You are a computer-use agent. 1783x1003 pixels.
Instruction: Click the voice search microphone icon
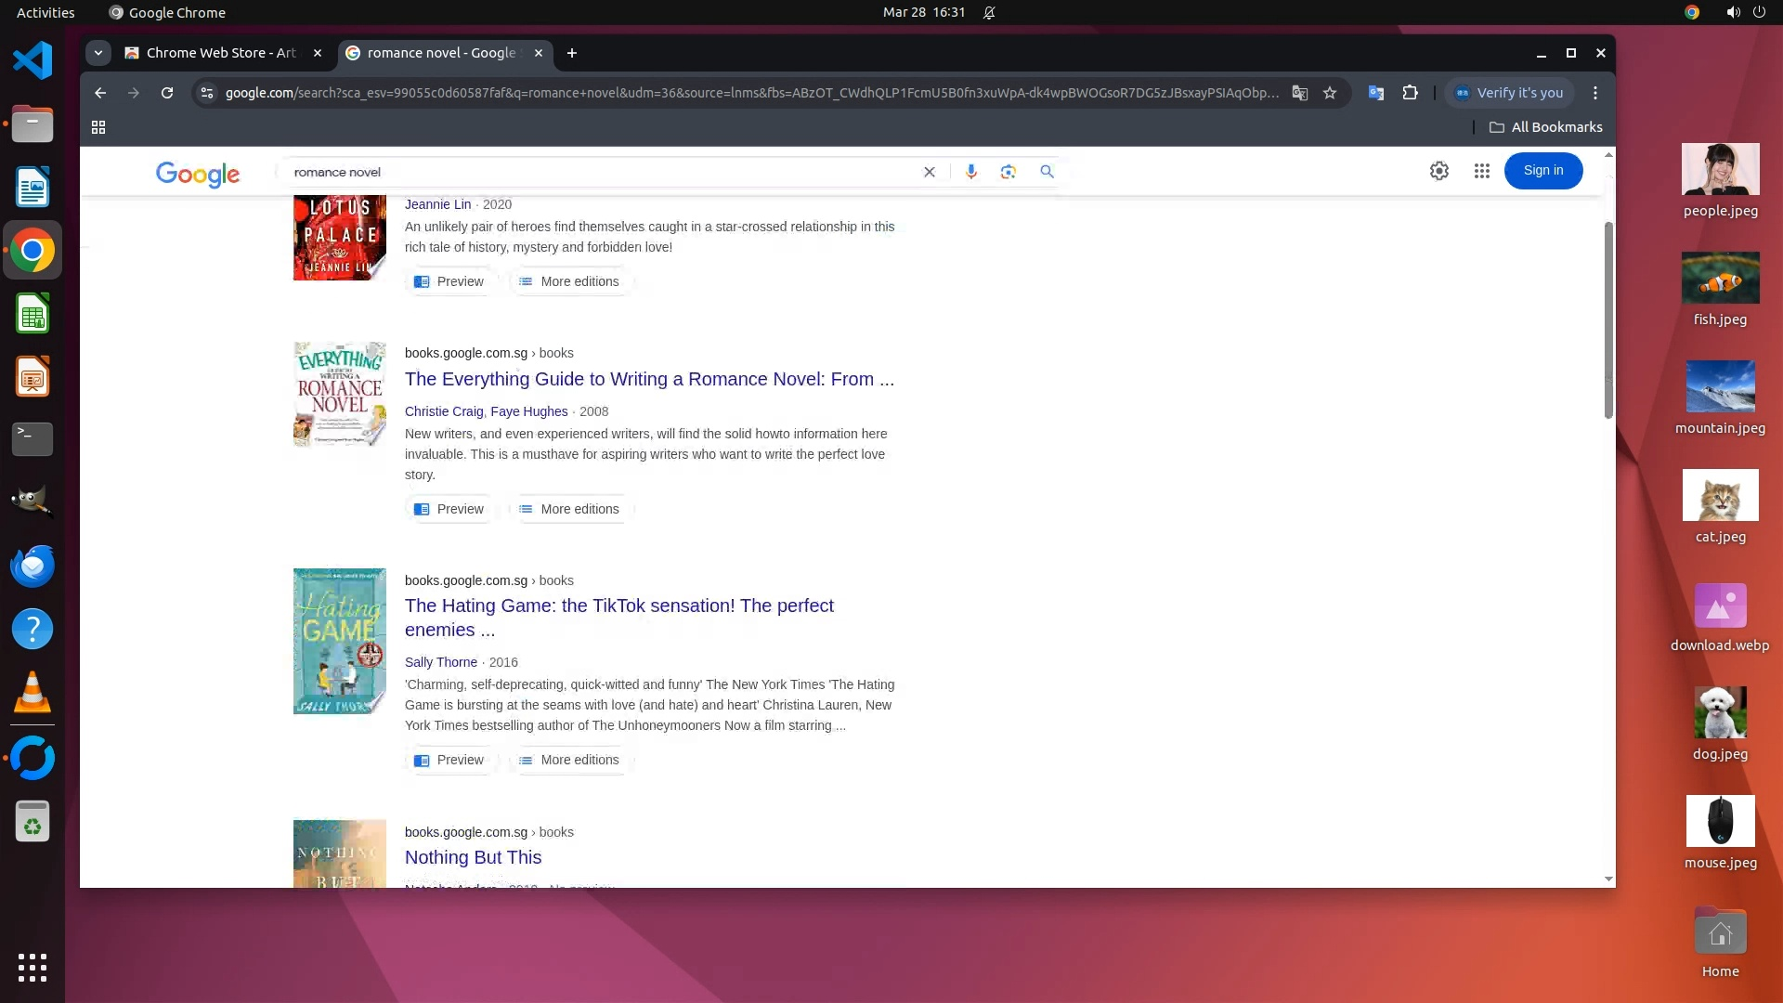(x=971, y=172)
